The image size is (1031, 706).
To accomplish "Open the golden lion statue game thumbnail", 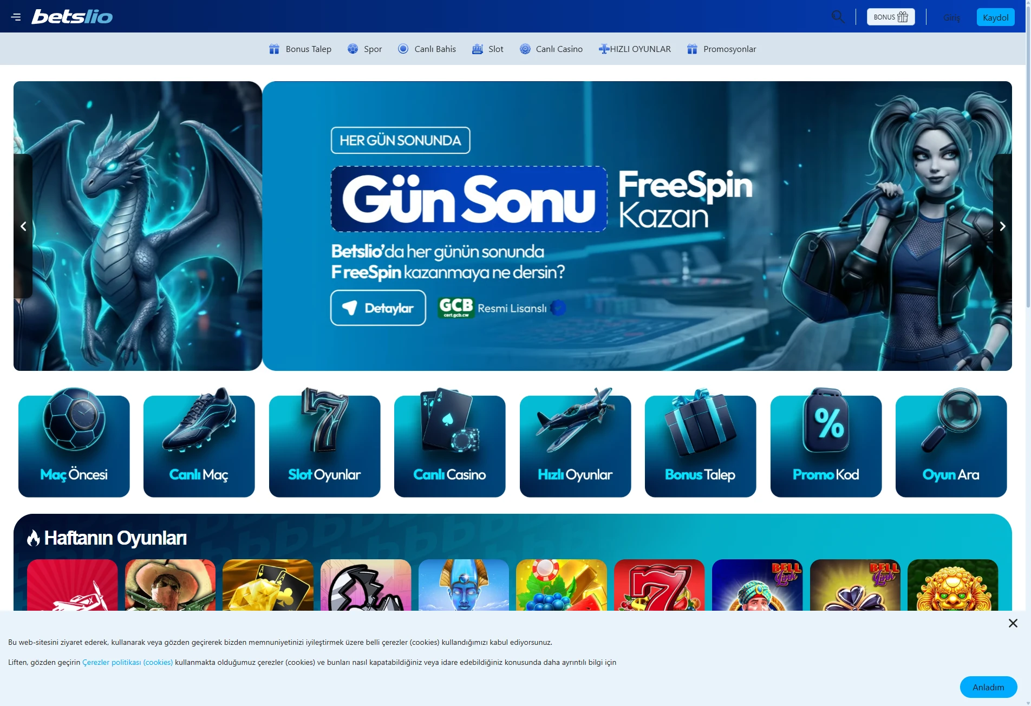I will (953, 585).
